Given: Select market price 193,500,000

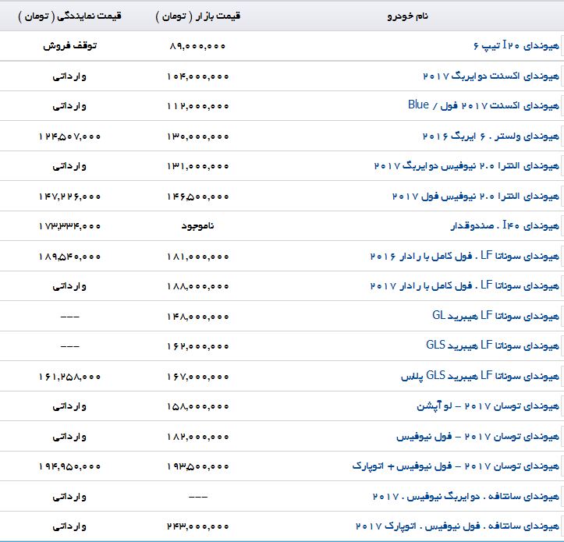Looking at the screenshot, I should 198,466.
